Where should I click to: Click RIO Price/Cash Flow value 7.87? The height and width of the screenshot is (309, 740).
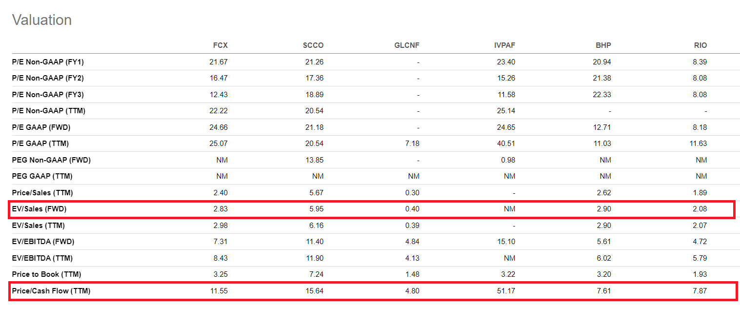[700, 291]
